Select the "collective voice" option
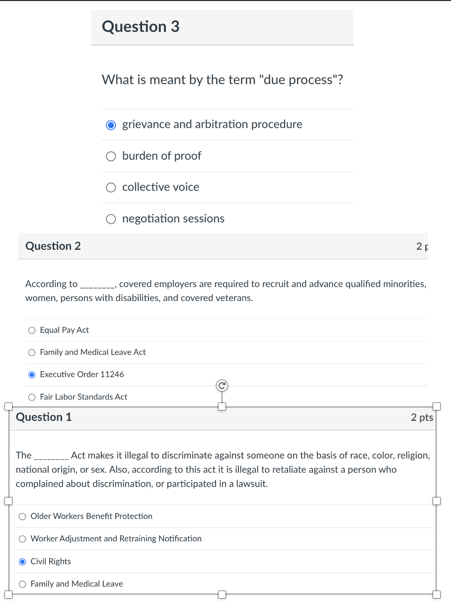Image resolution: width=451 pixels, height=610 pixels. (111, 188)
